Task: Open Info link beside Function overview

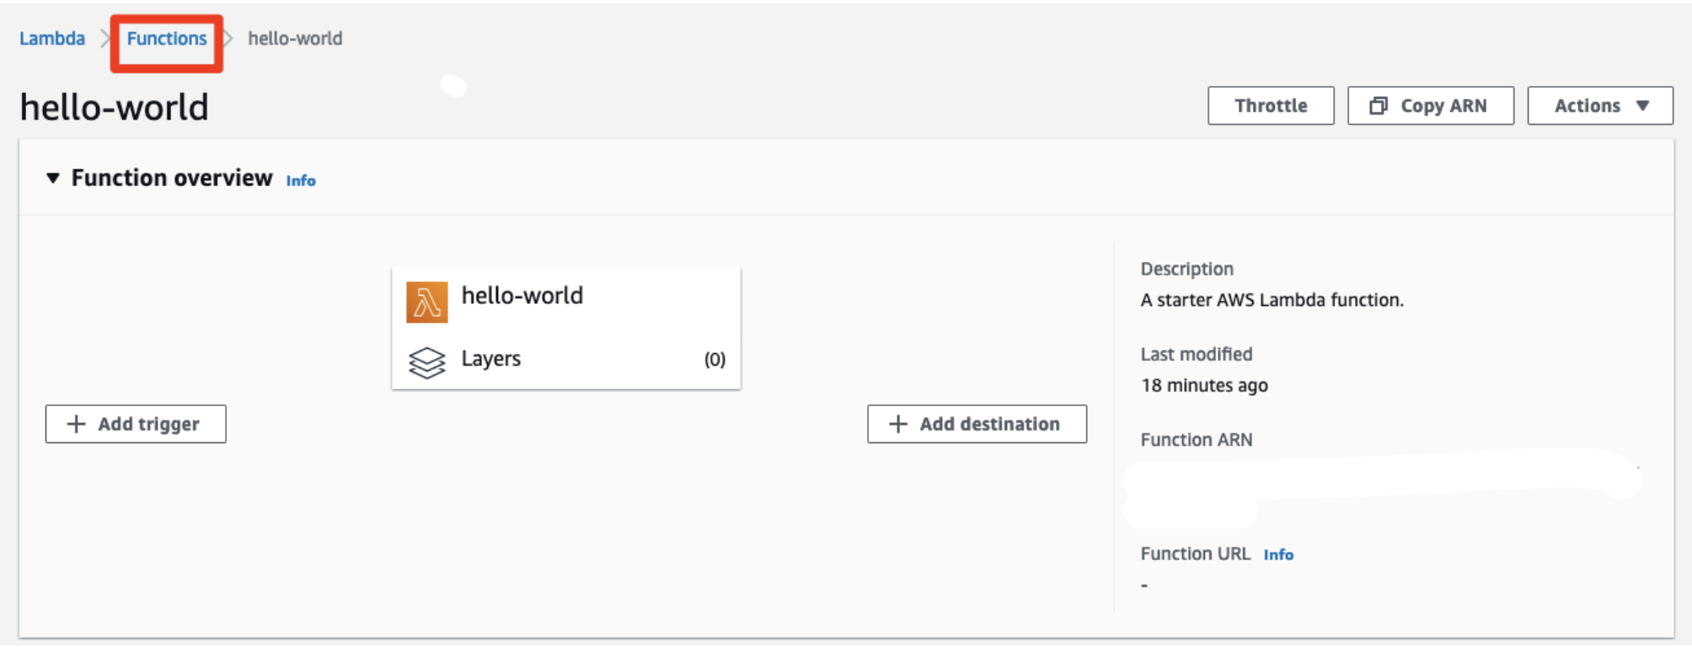Action: 301,180
